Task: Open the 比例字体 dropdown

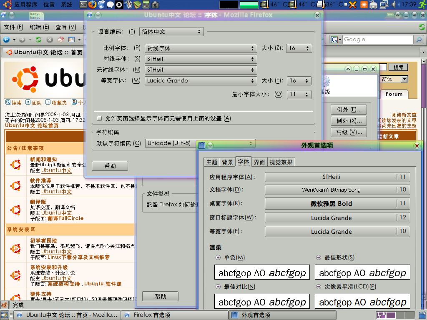Action: [201, 48]
